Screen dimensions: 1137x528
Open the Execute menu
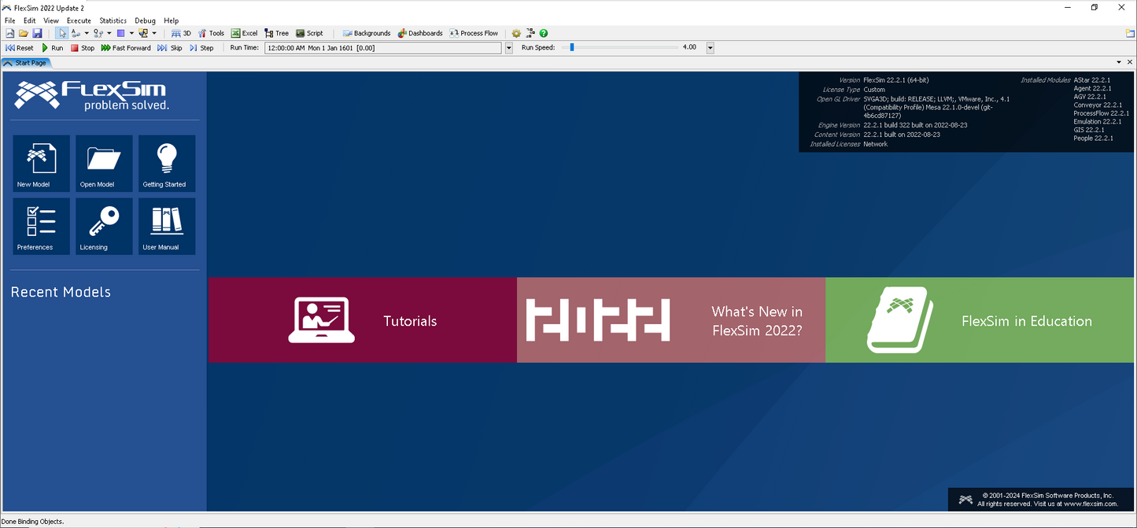coord(79,20)
